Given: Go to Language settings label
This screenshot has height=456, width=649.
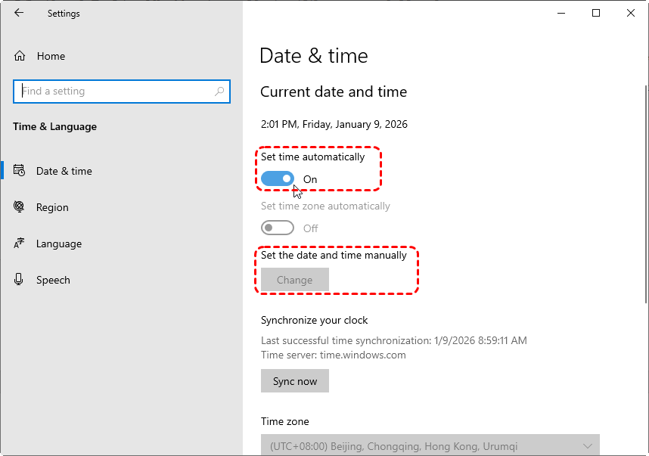Looking at the screenshot, I should coord(59,244).
